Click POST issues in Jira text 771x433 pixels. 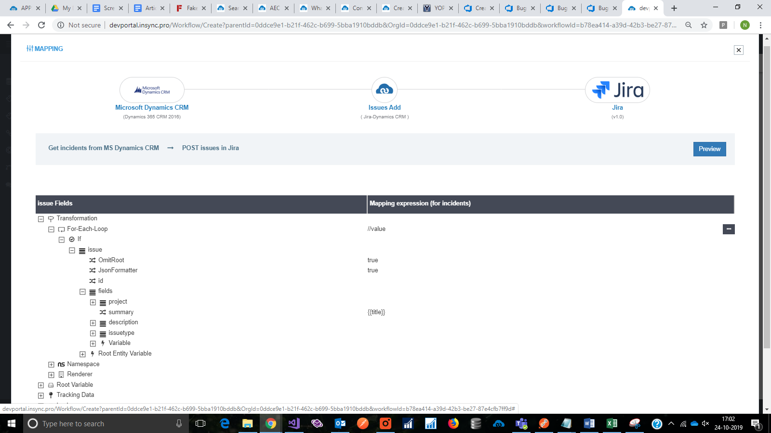click(x=211, y=148)
